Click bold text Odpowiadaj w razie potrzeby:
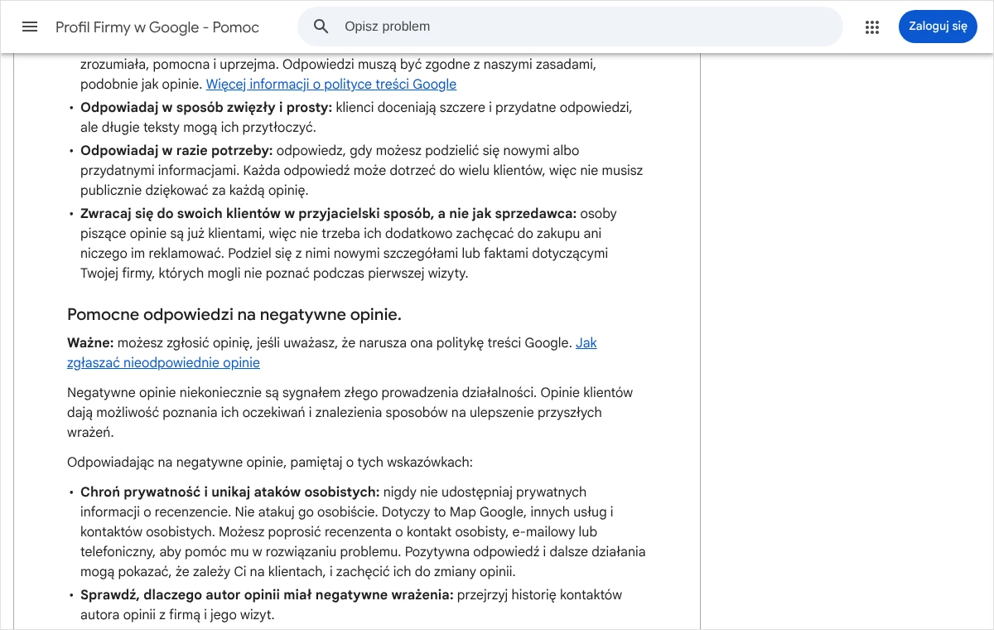 point(176,151)
